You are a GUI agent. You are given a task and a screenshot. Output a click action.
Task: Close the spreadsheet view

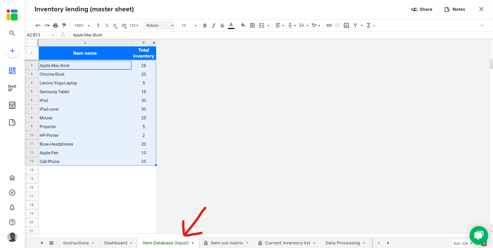tap(481, 9)
